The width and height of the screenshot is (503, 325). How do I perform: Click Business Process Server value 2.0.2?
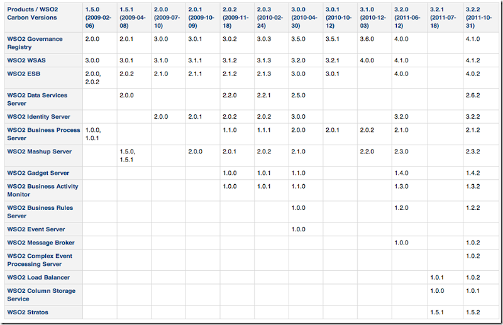367,130
